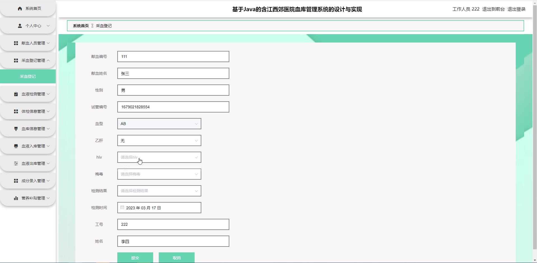Expand the 体检信息管理 chevron
This screenshot has height=263, width=537.
pos(48,111)
